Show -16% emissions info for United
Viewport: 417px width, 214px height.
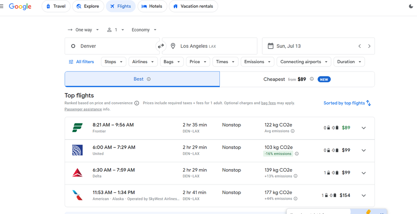pos(297,154)
